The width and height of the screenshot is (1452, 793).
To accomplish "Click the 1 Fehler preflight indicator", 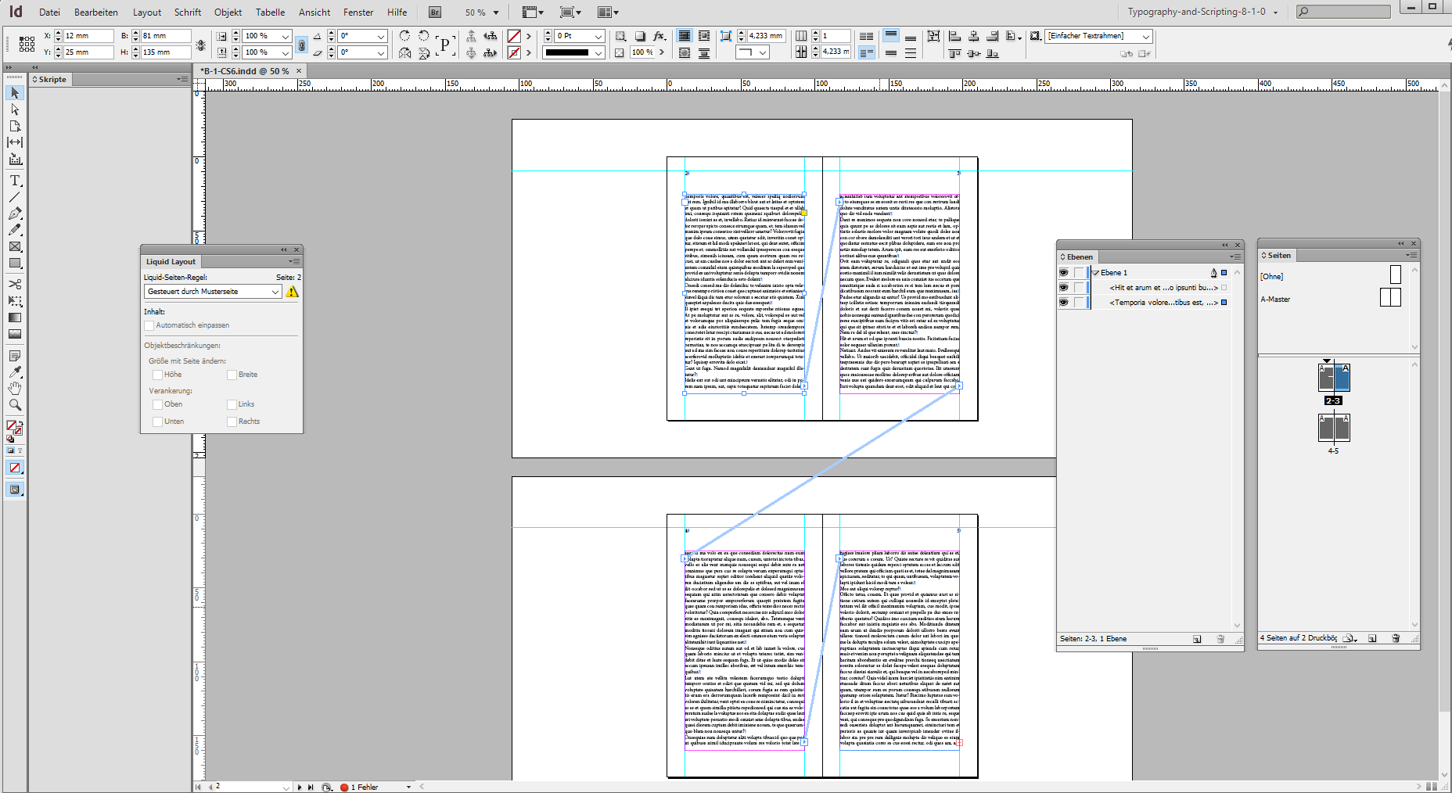I will click(x=364, y=787).
